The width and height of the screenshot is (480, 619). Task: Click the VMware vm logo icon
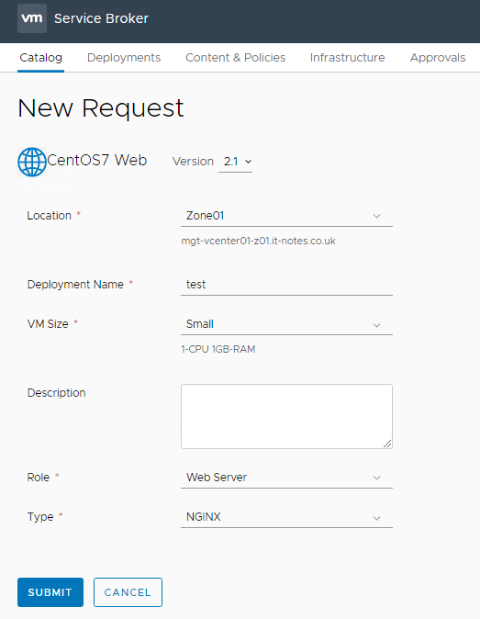coord(32,18)
